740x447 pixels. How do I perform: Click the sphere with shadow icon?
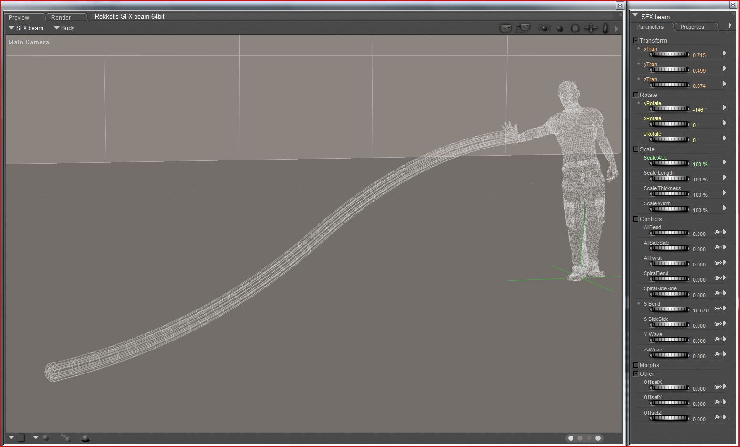(x=85, y=438)
